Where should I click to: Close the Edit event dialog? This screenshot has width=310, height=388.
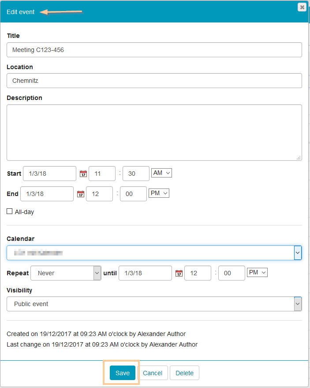302,7
